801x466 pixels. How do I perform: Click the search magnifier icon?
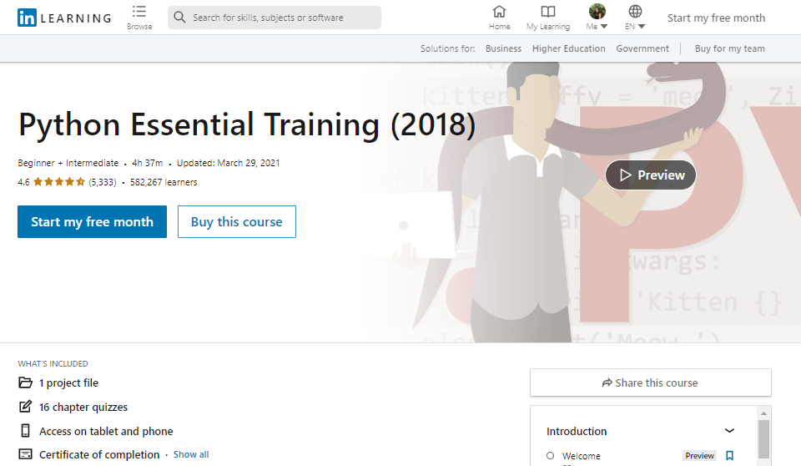179,18
